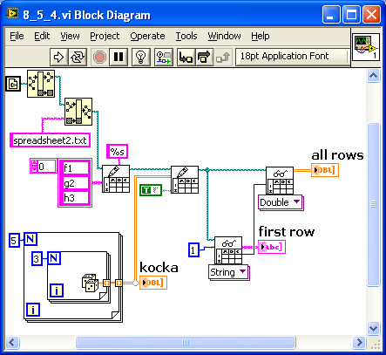Viewport: 386px width, 355px height.
Task: Click the vertical scrollbar up arrow
Action: [x=373, y=76]
